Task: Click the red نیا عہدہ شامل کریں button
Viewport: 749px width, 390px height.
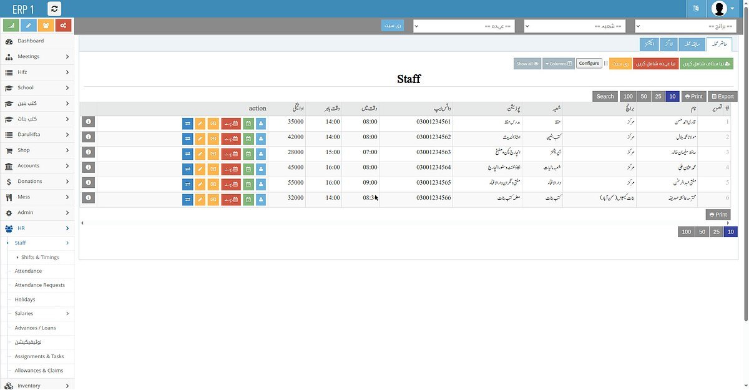Action: (x=655, y=64)
